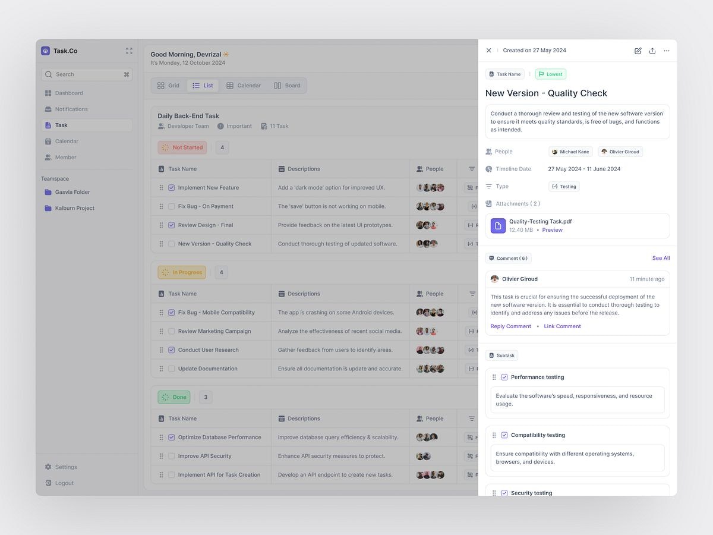Toggle the Performance testing subtask checkbox
Screen dimensions: 713x535
pos(504,376)
